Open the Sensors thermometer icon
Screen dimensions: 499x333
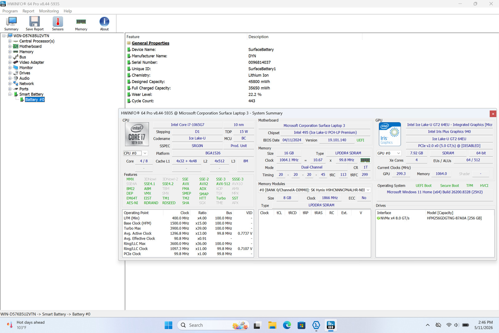[58, 23]
